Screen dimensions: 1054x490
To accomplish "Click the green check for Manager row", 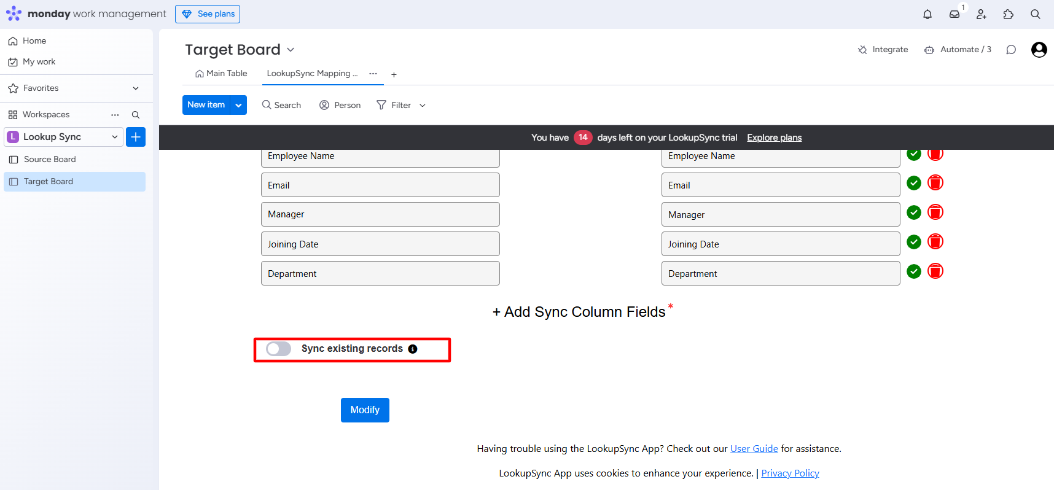I will 914,212.
